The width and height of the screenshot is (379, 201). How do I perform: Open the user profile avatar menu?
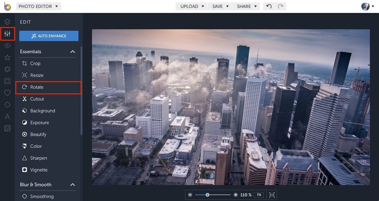pyautogui.click(x=367, y=6)
